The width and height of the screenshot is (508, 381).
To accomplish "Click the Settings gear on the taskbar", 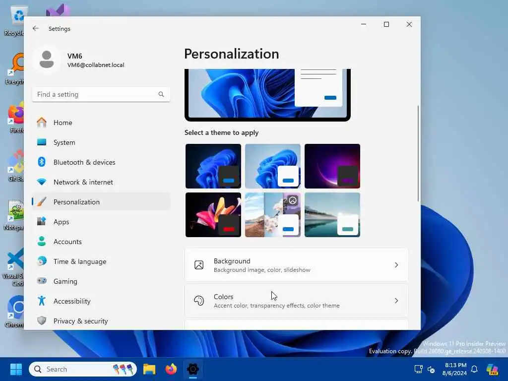I will 193,369.
